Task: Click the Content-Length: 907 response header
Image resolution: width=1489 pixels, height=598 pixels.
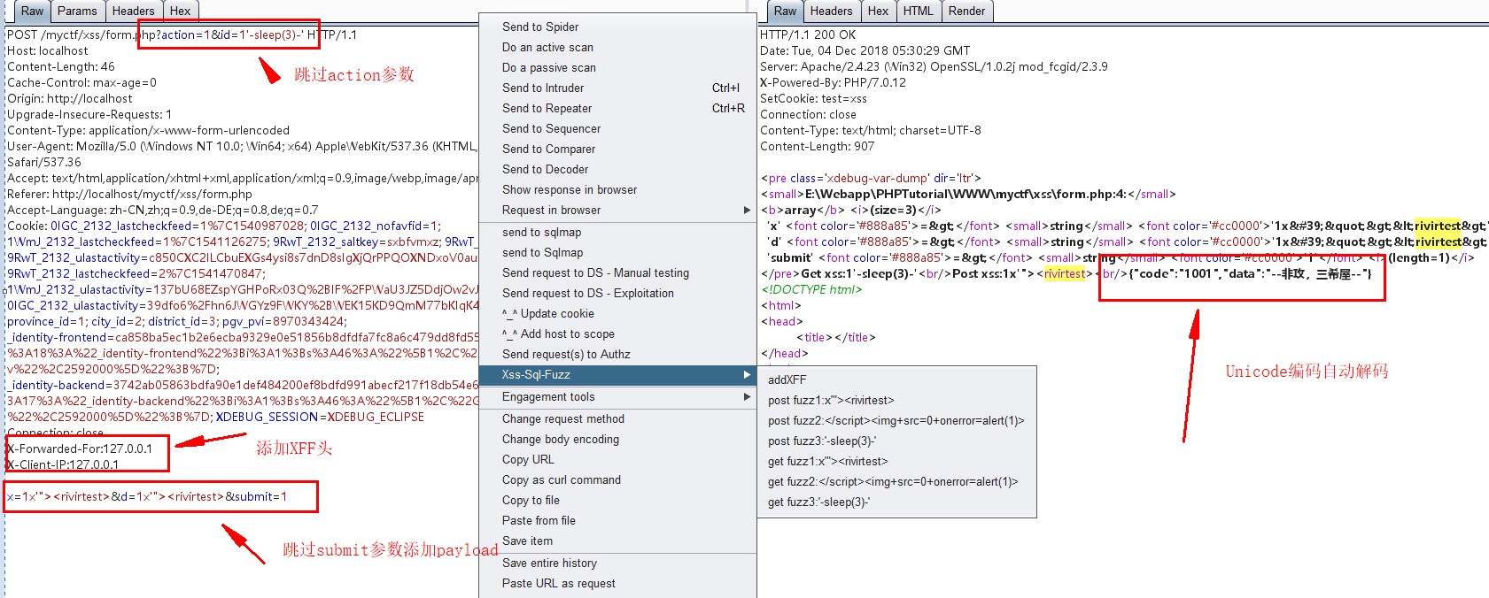Action: 817,146
